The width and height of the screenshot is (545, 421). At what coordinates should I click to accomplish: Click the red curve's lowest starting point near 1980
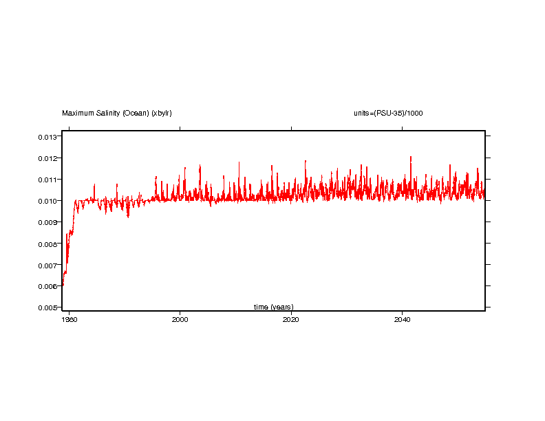pyautogui.click(x=63, y=284)
